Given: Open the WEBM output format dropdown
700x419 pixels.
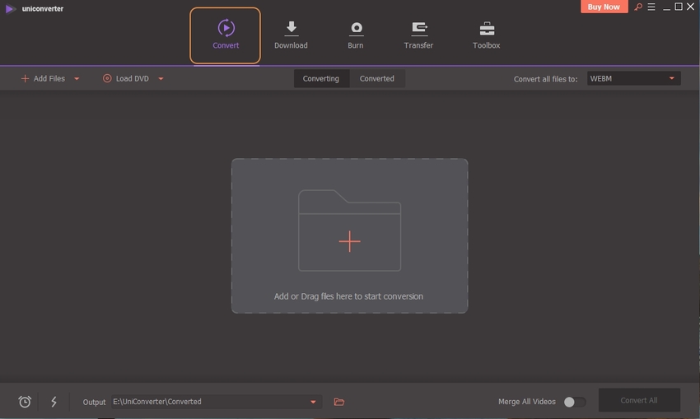Looking at the screenshot, I should pos(633,78).
